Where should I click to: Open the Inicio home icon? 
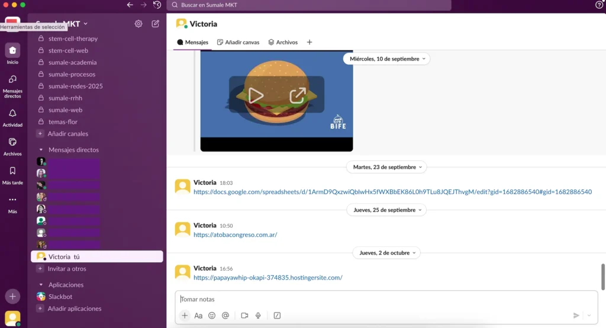(12, 50)
